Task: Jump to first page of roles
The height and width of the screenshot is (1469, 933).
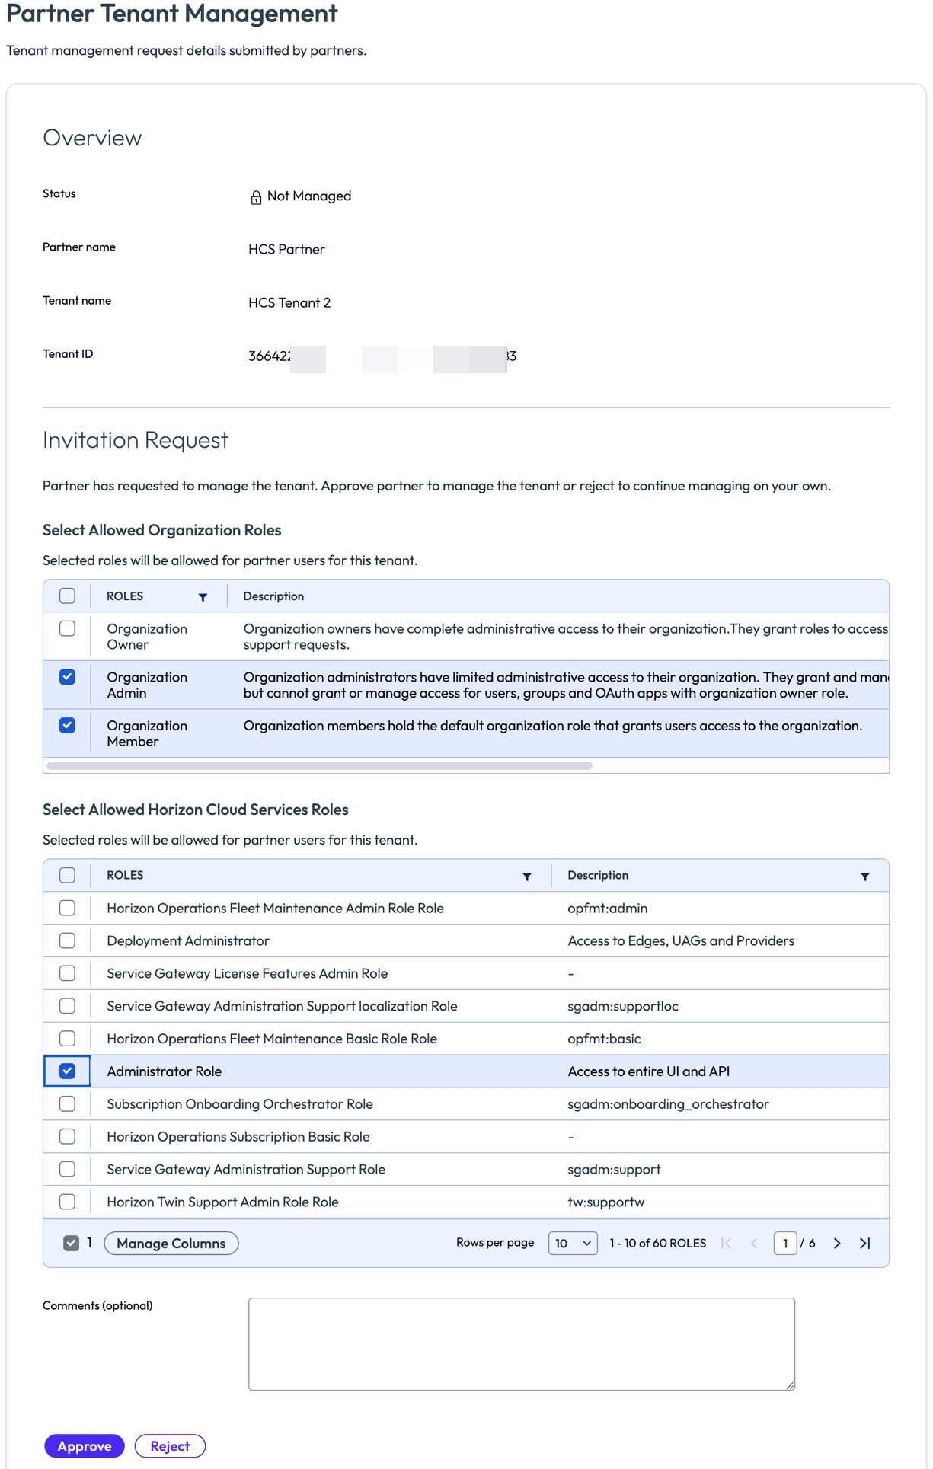Action: pos(726,1243)
